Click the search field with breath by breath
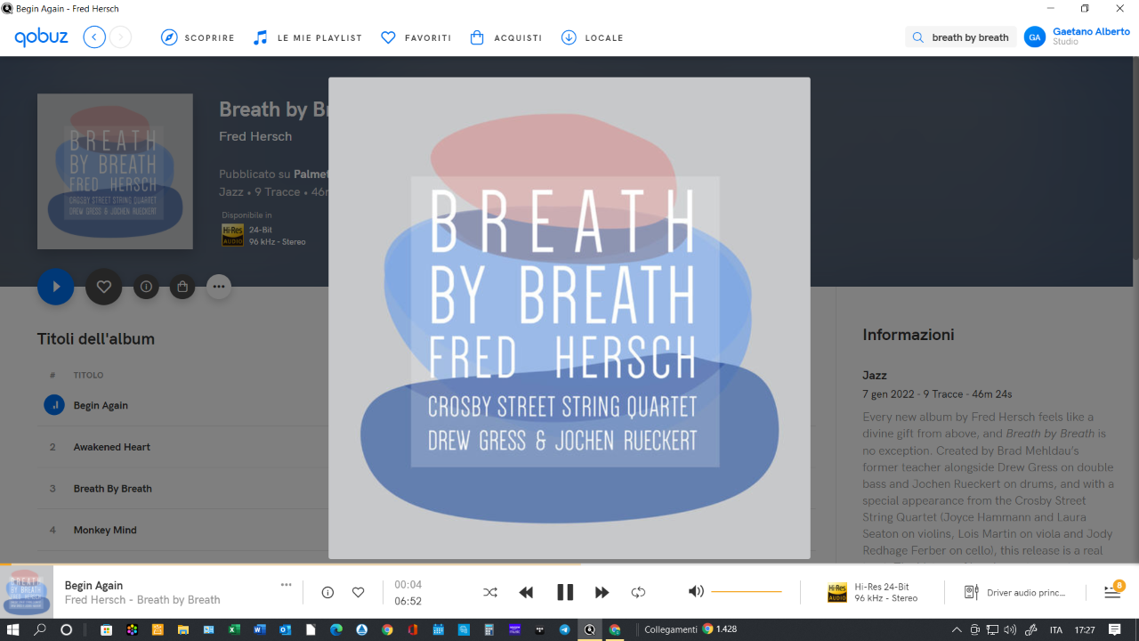Viewport: 1139px width, 641px height. pyautogui.click(x=961, y=37)
